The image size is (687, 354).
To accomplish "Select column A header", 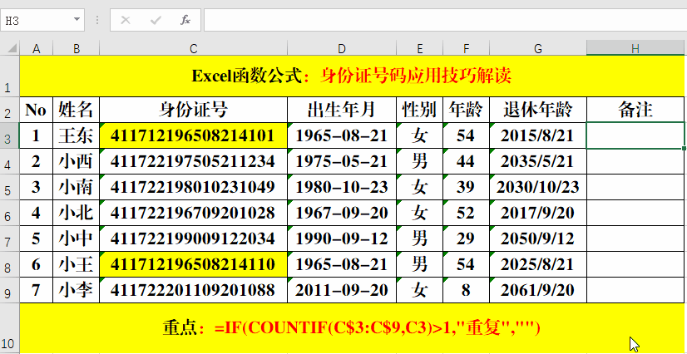I will (x=37, y=48).
